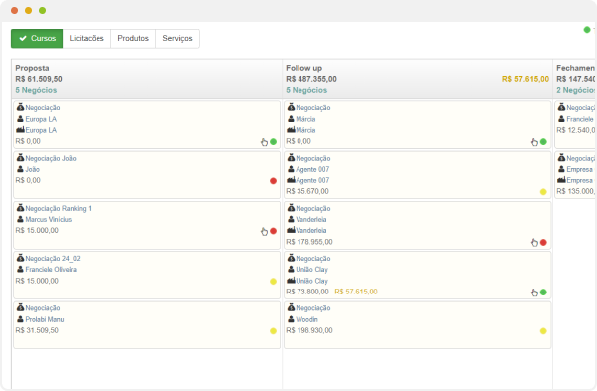Click value R$ 178.955,00

click(309, 242)
